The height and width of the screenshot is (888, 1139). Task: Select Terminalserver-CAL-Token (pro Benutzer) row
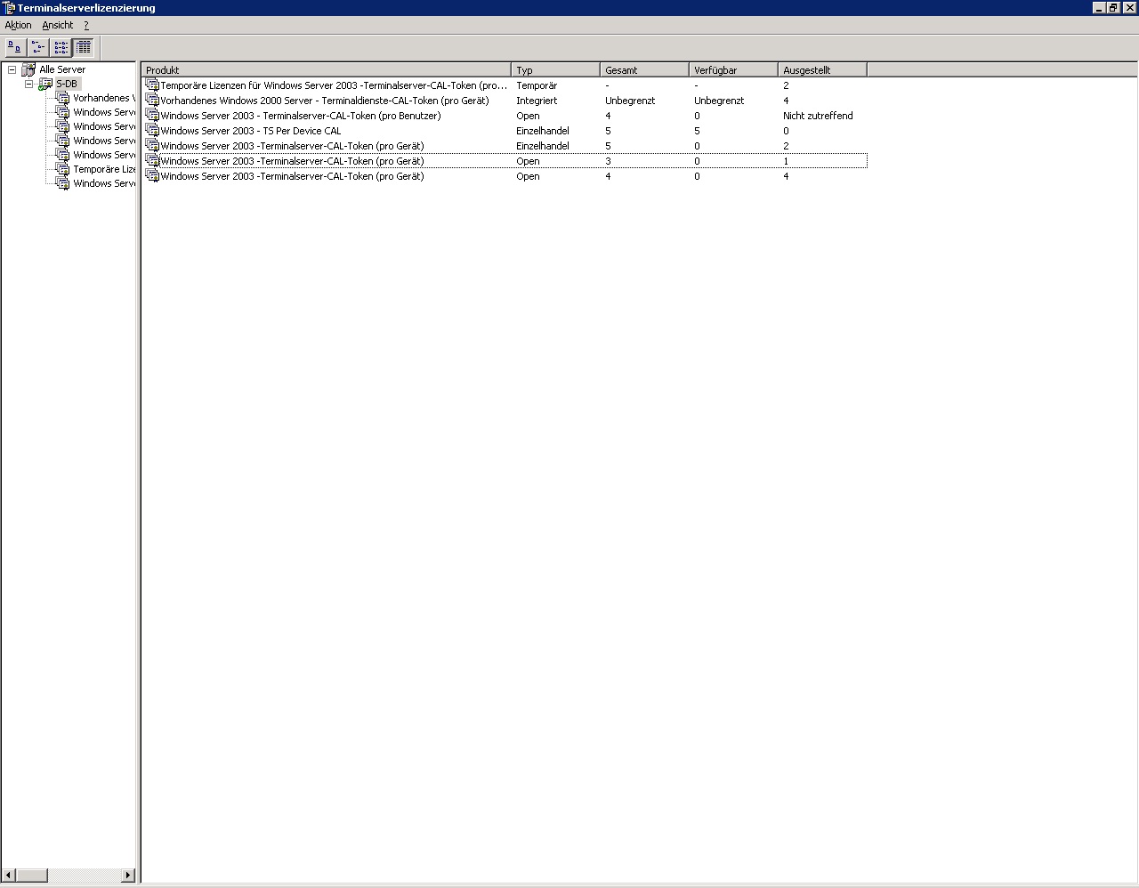[x=301, y=116]
